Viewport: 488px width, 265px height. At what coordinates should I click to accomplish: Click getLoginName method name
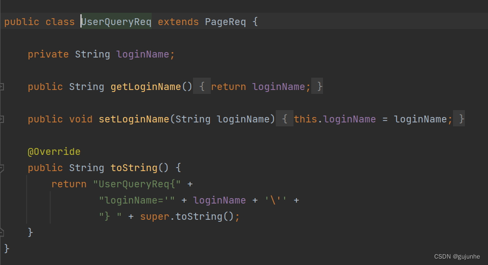(x=146, y=87)
